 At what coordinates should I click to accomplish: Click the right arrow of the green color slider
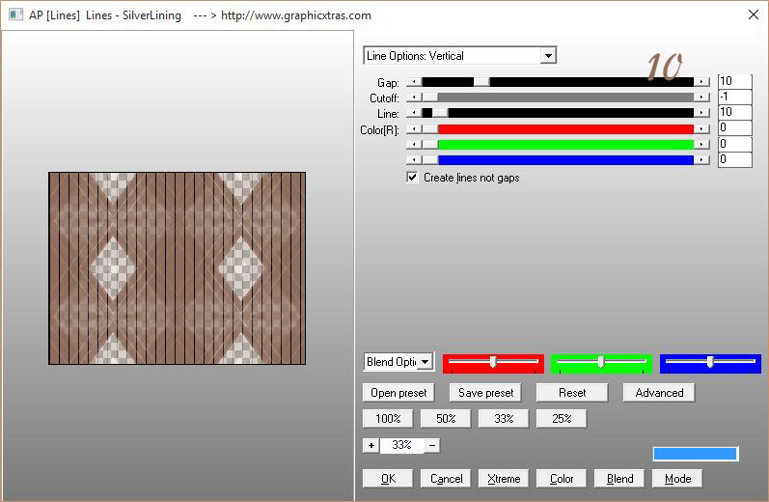tap(701, 145)
